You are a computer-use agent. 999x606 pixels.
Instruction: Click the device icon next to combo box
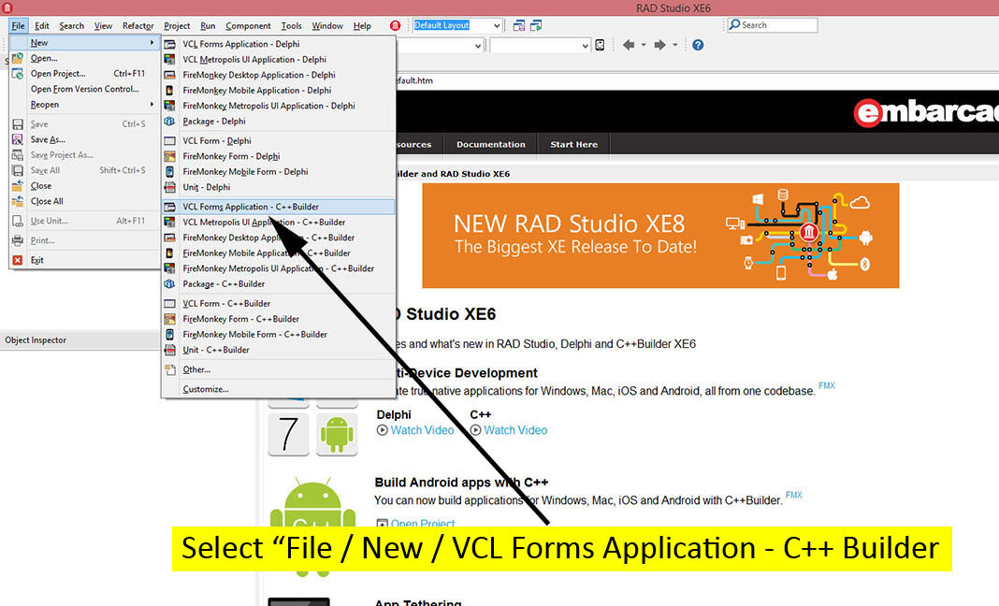click(600, 45)
